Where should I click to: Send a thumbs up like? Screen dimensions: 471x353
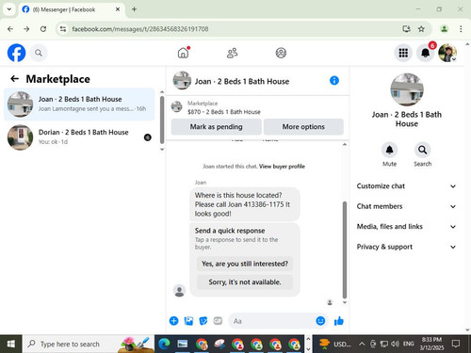pos(339,321)
